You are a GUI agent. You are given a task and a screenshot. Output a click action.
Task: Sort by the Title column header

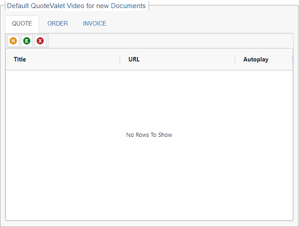pyautogui.click(x=20, y=59)
